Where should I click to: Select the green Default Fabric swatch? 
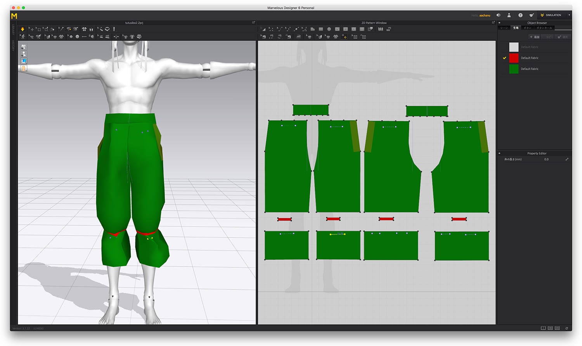(x=514, y=69)
